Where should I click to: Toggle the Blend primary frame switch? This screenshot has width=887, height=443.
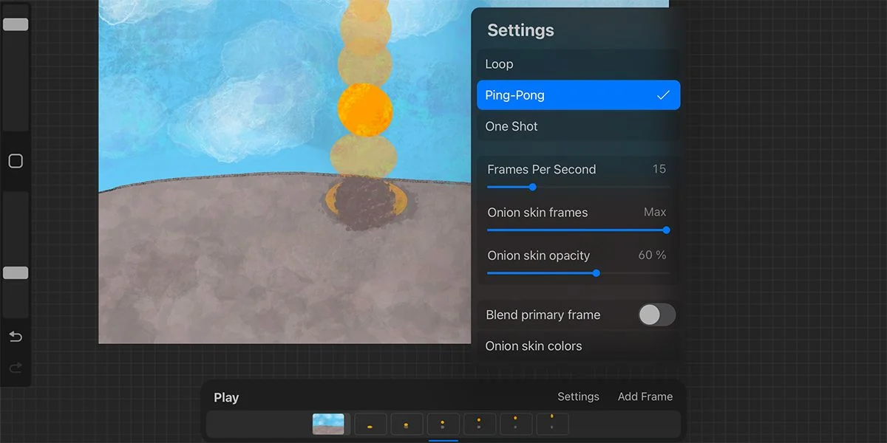(656, 315)
